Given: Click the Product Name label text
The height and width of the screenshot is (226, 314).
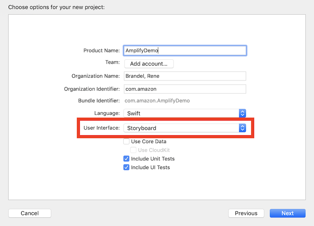Looking at the screenshot, I should [x=101, y=51].
